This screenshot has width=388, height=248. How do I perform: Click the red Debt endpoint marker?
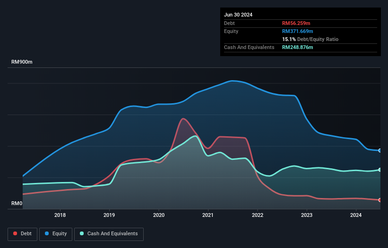point(380,200)
